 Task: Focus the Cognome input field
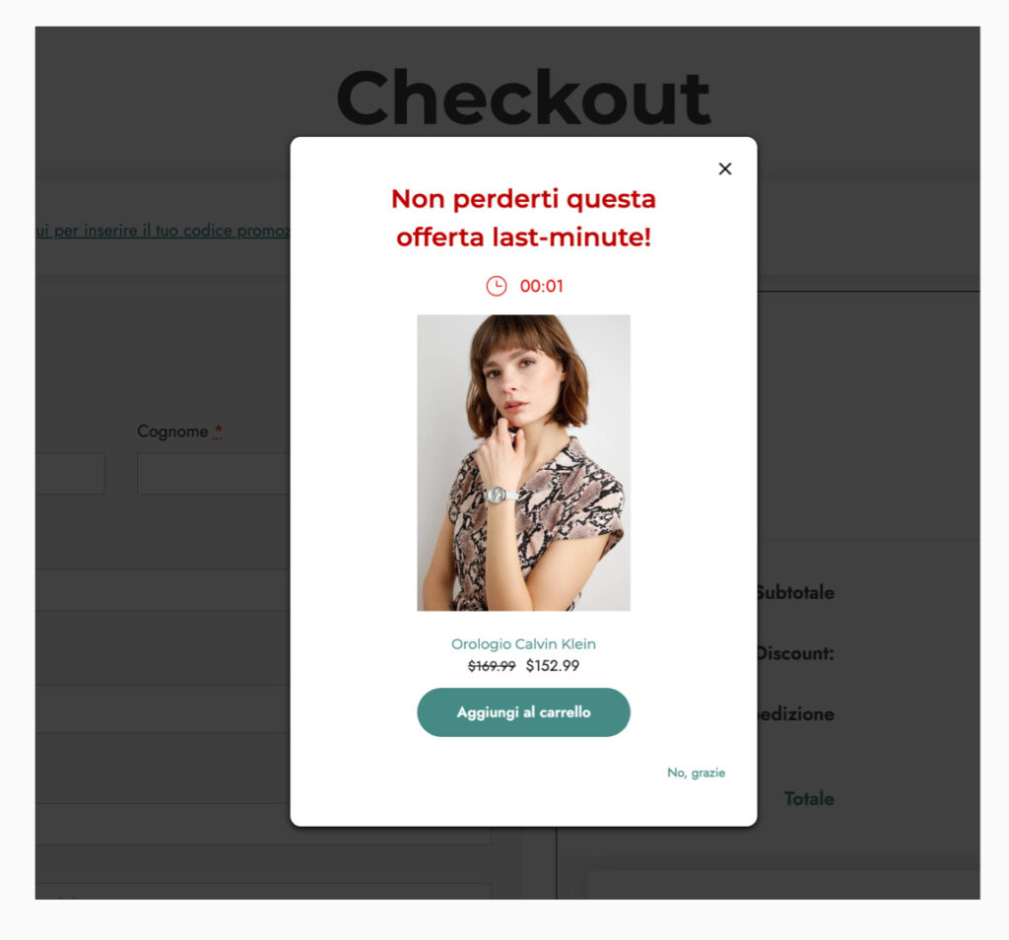[214, 474]
